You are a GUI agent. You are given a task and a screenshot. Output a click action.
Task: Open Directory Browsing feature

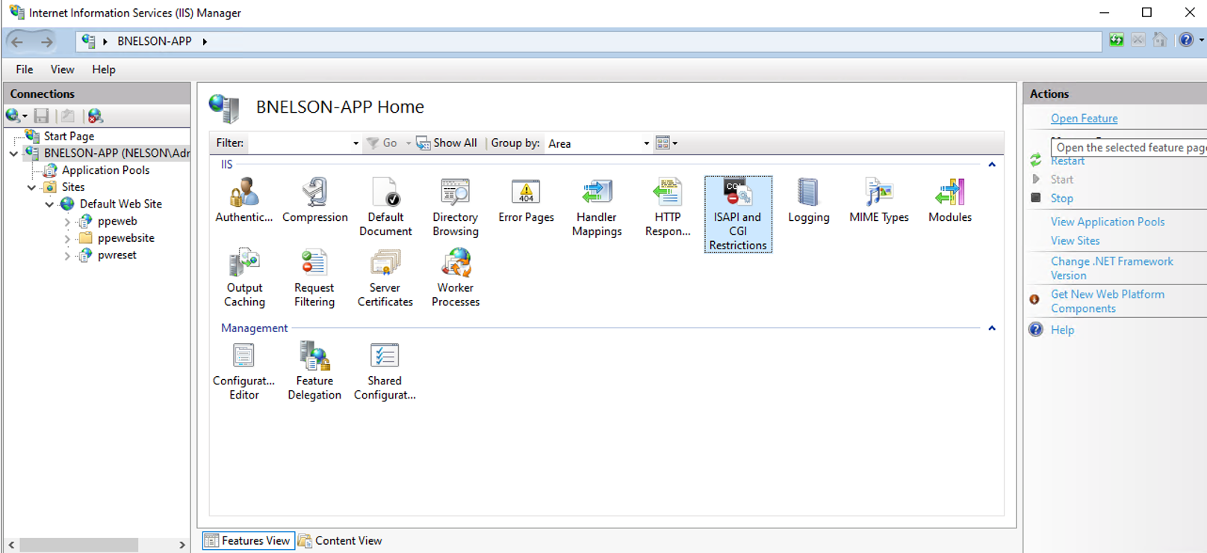[x=456, y=207]
